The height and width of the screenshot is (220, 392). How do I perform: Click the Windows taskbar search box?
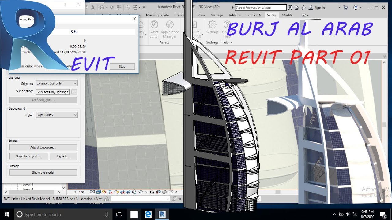63,214
